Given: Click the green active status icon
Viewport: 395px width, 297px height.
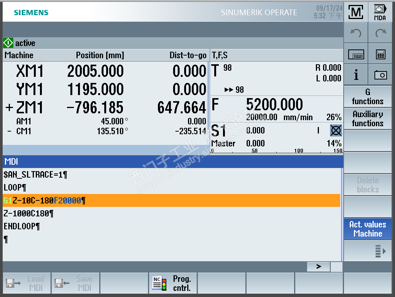Looking at the screenshot, I should 8,43.
